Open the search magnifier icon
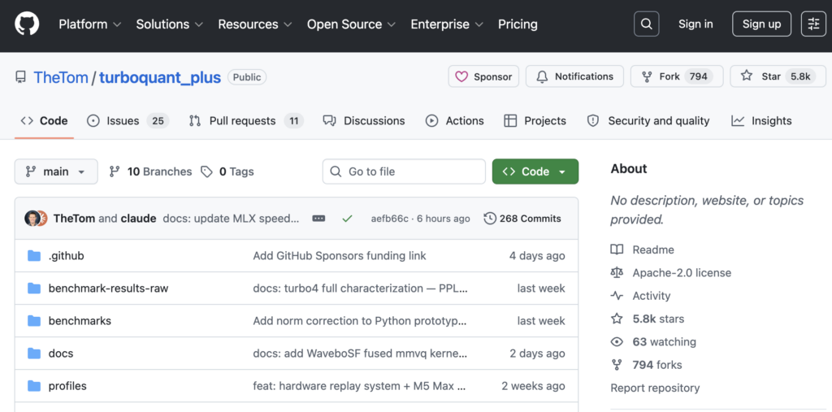The image size is (832, 412). coord(646,24)
